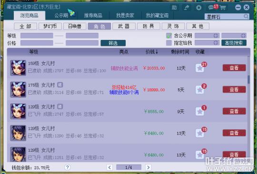Favorite the 159级 女儿村 listing star
257x174 pixels.
click(200, 68)
